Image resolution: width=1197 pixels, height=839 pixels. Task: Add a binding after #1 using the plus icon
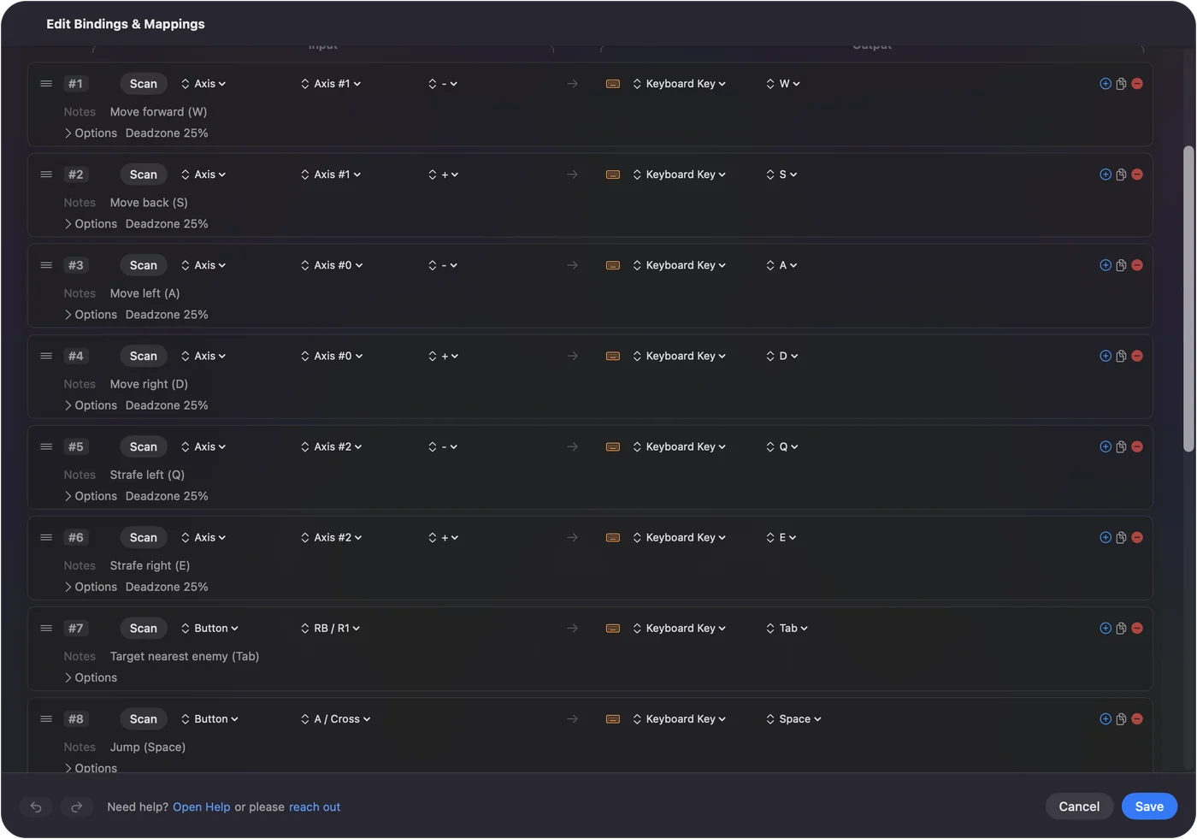(x=1106, y=84)
